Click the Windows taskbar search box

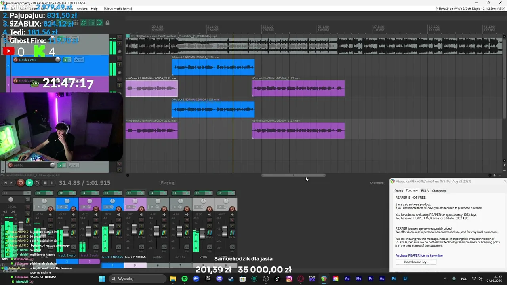tap(137, 279)
